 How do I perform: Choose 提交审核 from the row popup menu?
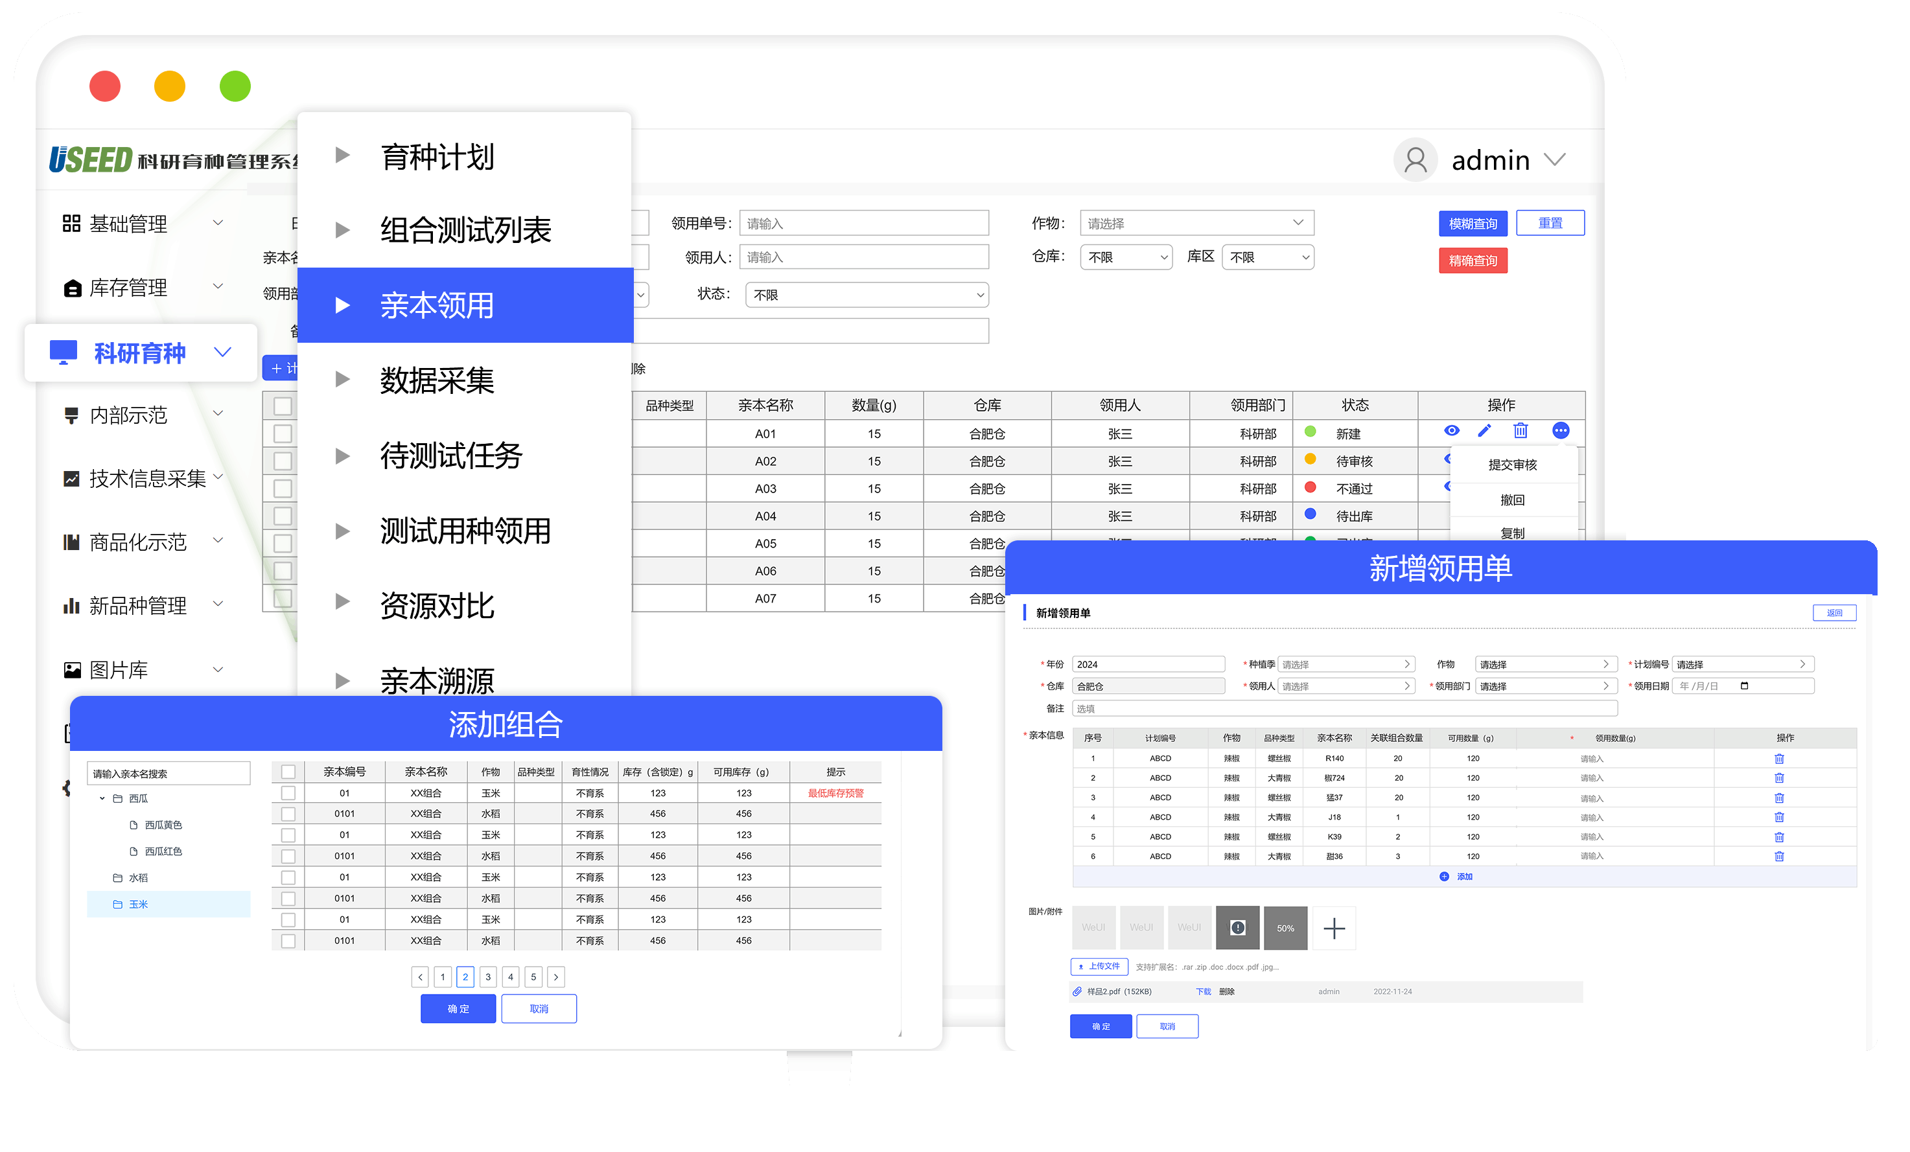(x=1512, y=465)
